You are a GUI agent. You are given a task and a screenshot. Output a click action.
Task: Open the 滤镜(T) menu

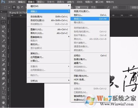click(70, 2)
